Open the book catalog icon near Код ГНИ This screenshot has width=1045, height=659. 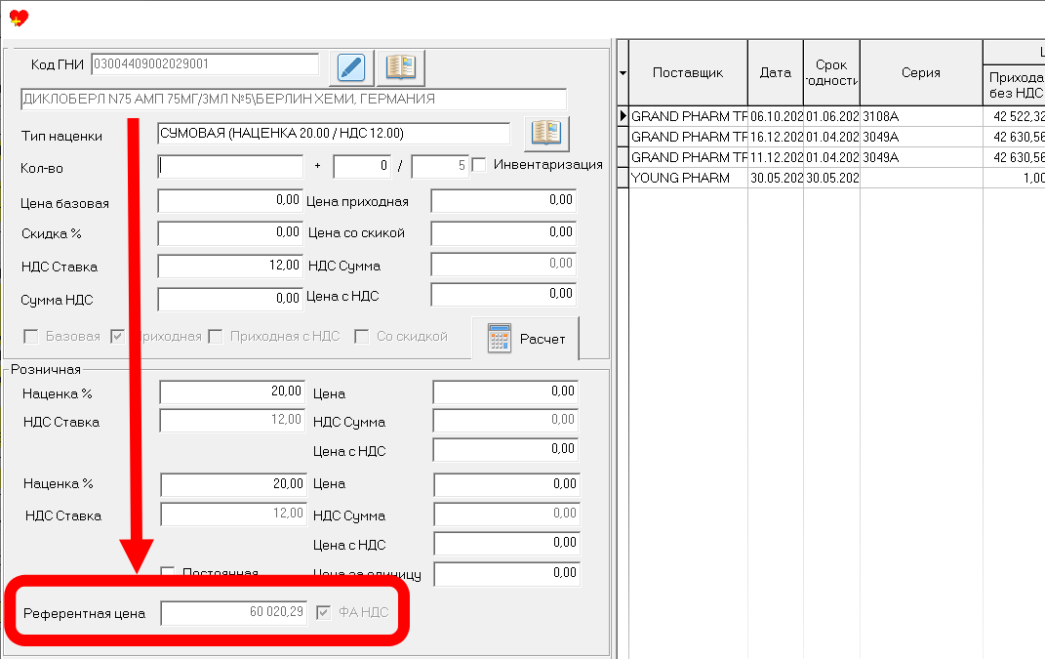click(x=401, y=67)
